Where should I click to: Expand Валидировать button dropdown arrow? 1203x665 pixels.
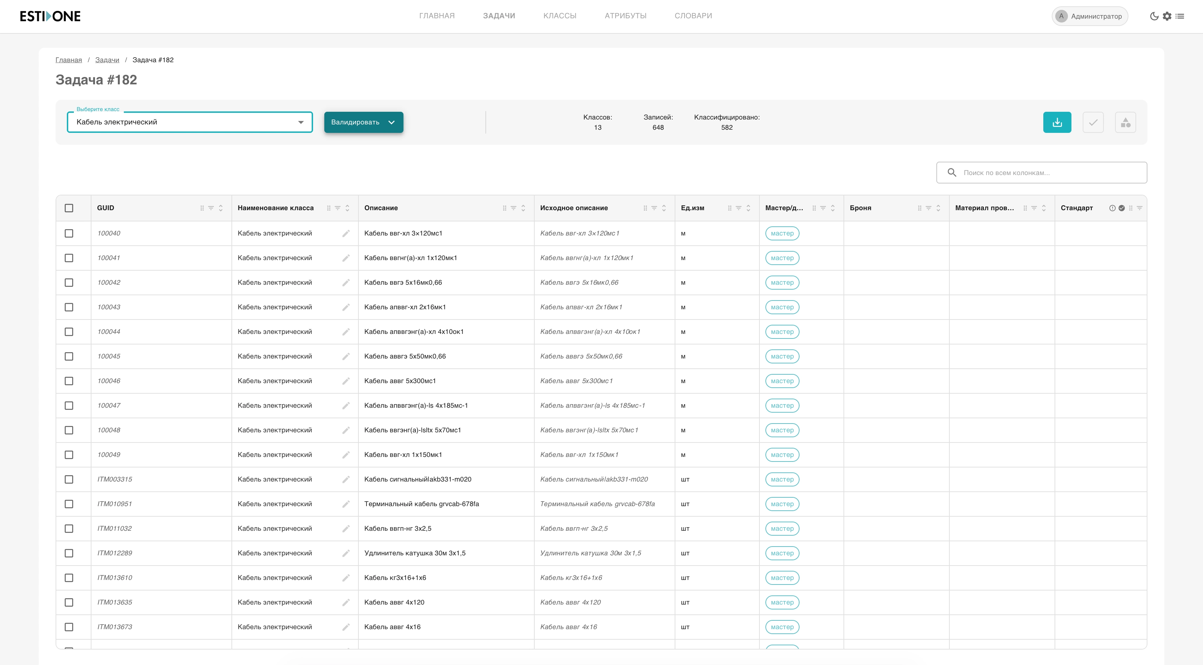(x=392, y=122)
